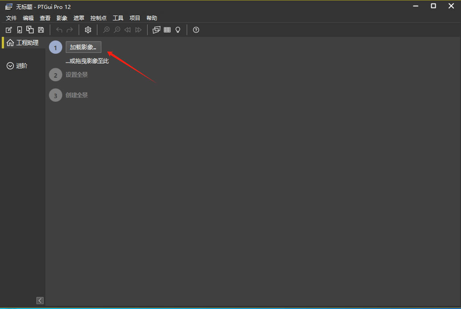The image size is (461, 309).
Task: Open the 文件 menu
Action: coord(11,18)
